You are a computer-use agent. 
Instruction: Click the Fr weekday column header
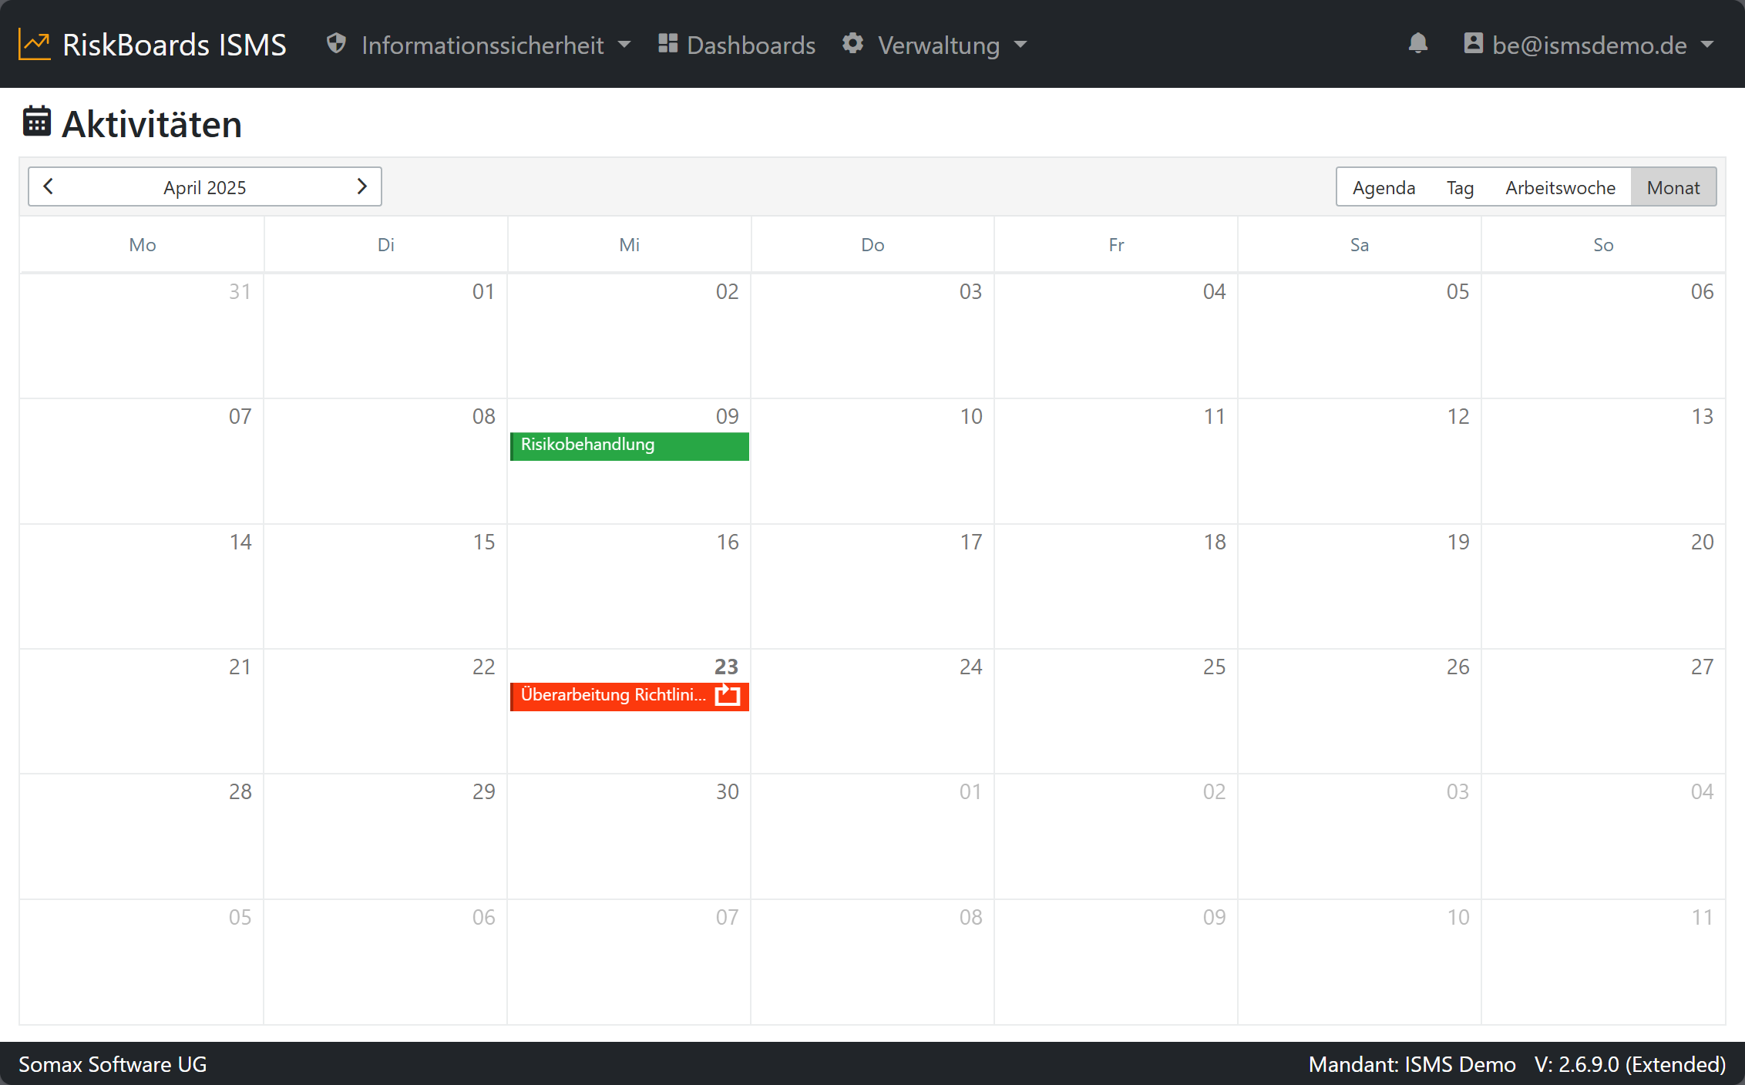coord(1116,244)
